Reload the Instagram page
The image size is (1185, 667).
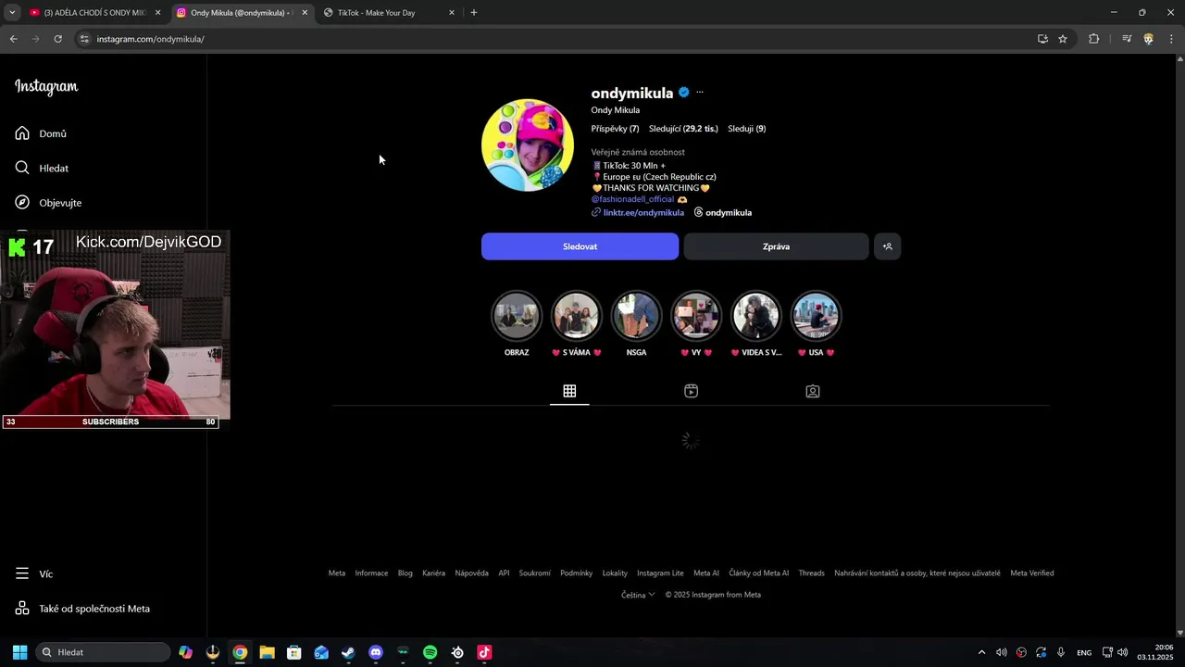(57, 39)
